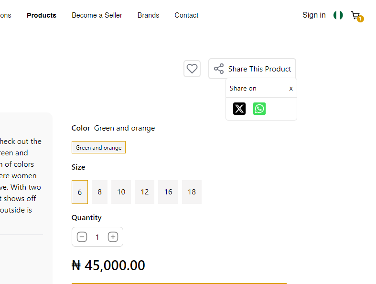Share product on X (Twitter)
The width and height of the screenshot is (376, 284).
239,109
